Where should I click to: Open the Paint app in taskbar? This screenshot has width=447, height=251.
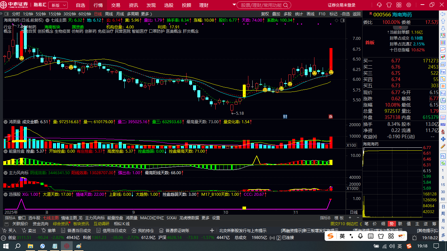79,246
